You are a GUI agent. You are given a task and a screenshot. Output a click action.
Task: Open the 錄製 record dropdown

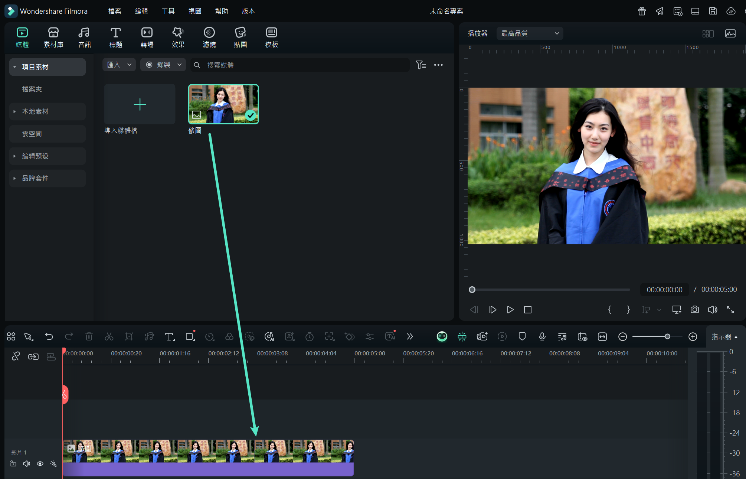pyautogui.click(x=163, y=65)
